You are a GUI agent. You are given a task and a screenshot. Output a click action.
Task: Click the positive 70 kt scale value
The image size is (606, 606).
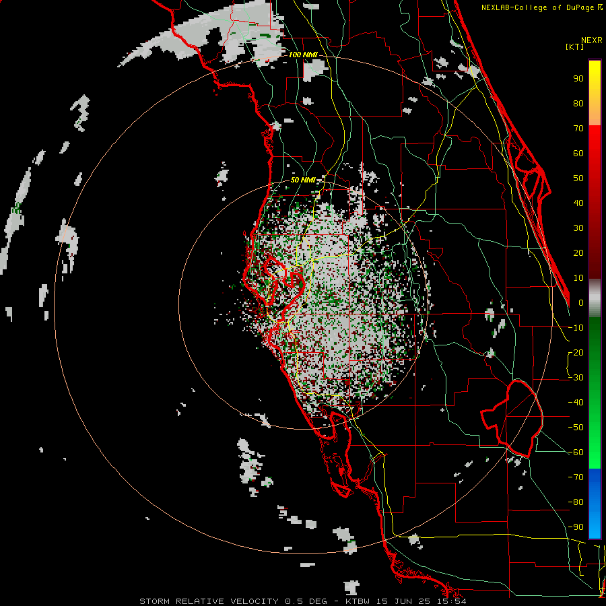click(x=578, y=129)
